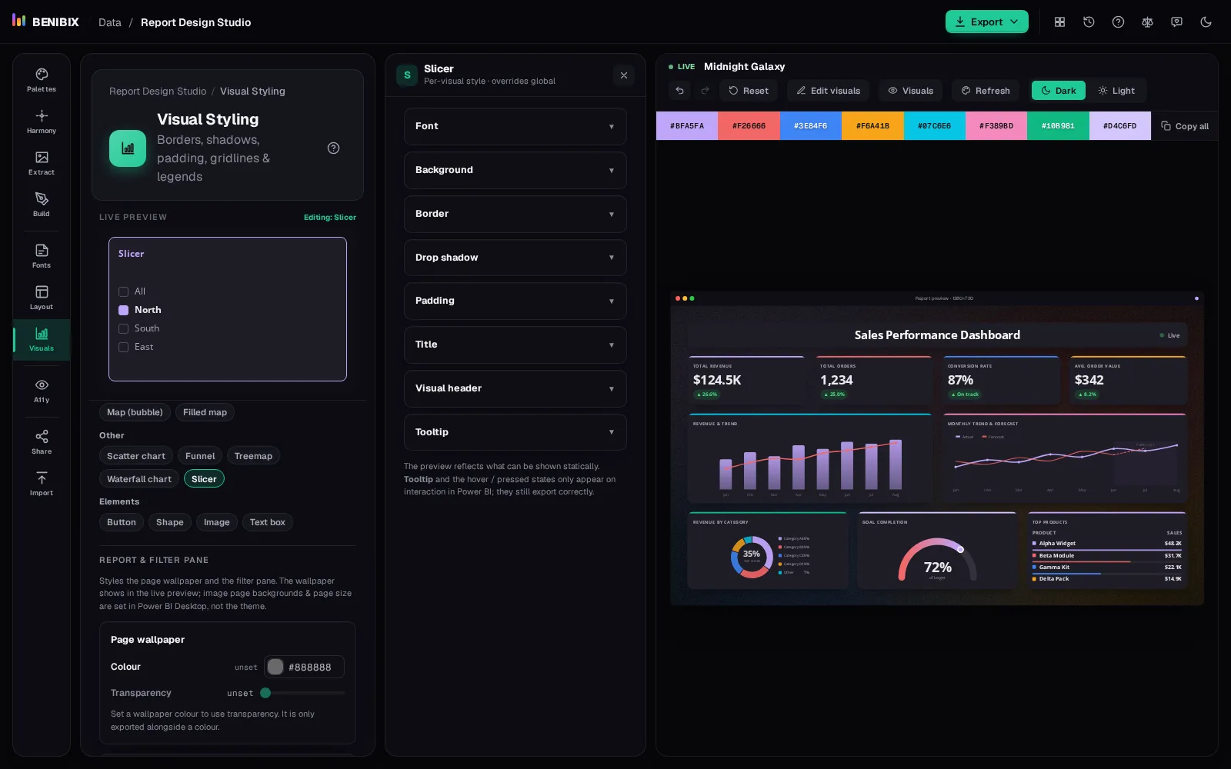Open the Extract sidebar tool
This screenshot has height=769, width=1231.
tap(42, 163)
